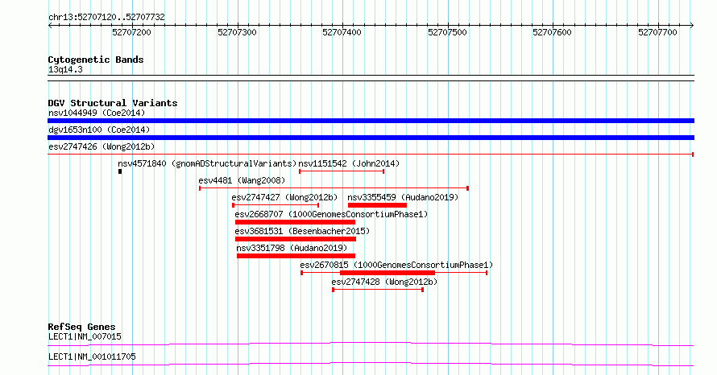
Task: Open the esv2668707 (1000GenomesConsortiumPhase1) label
Action: click(332, 214)
